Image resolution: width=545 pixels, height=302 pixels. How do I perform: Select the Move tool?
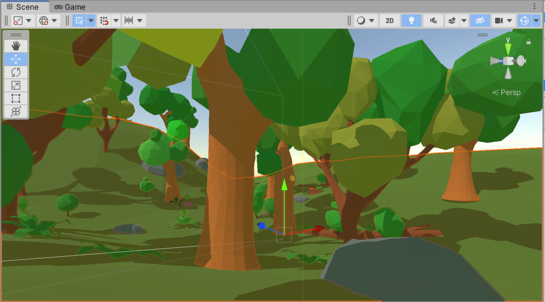click(x=16, y=59)
